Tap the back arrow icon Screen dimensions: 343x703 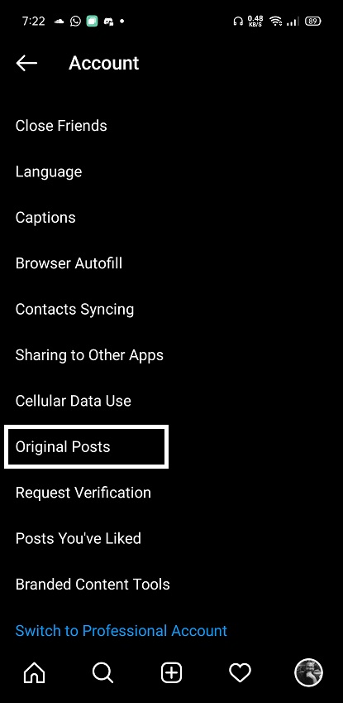[x=26, y=63]
